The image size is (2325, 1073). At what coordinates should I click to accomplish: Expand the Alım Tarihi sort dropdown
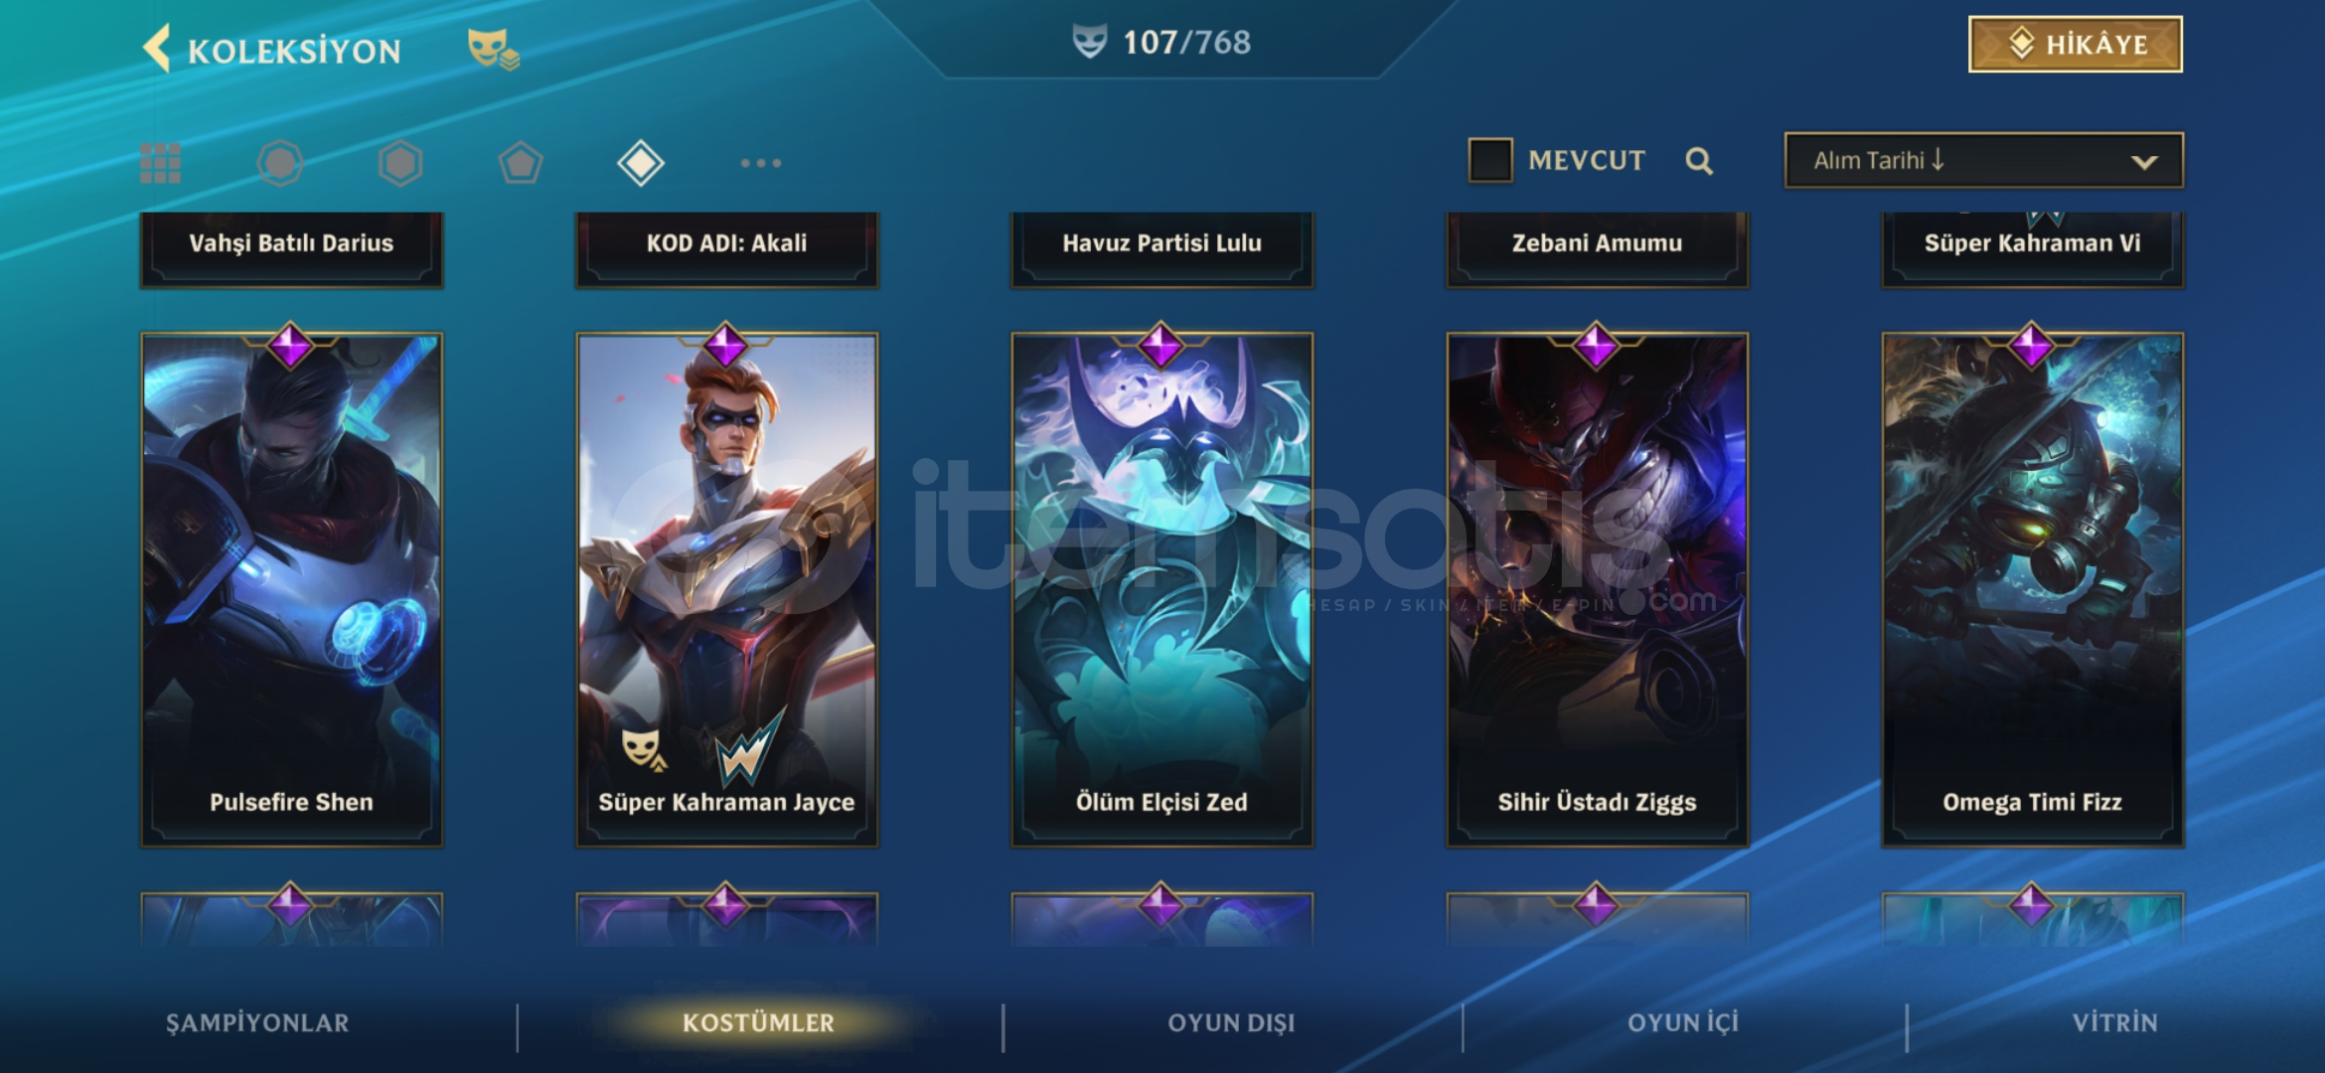click(1984, 160)
